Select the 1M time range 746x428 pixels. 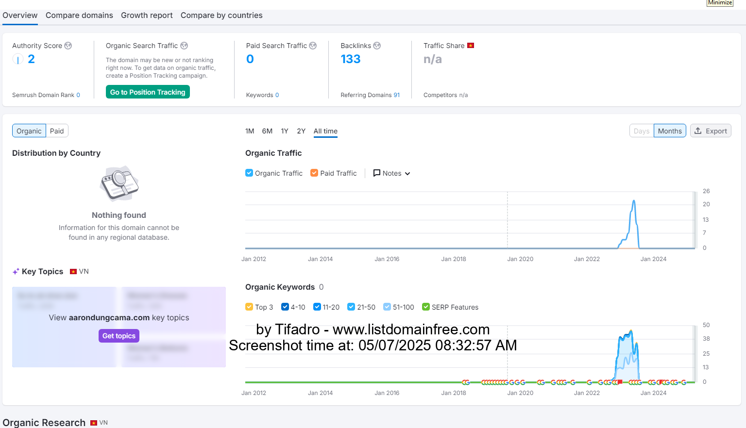(x=250, y=131)
